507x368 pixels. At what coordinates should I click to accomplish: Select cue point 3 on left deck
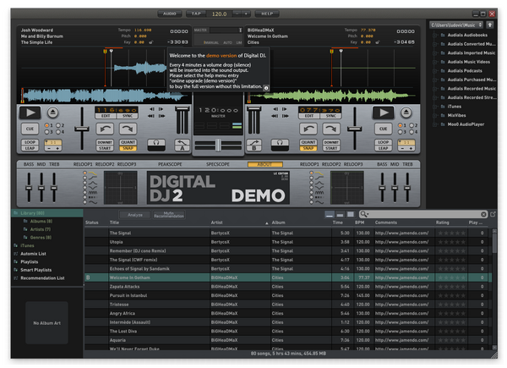[46, 132]
